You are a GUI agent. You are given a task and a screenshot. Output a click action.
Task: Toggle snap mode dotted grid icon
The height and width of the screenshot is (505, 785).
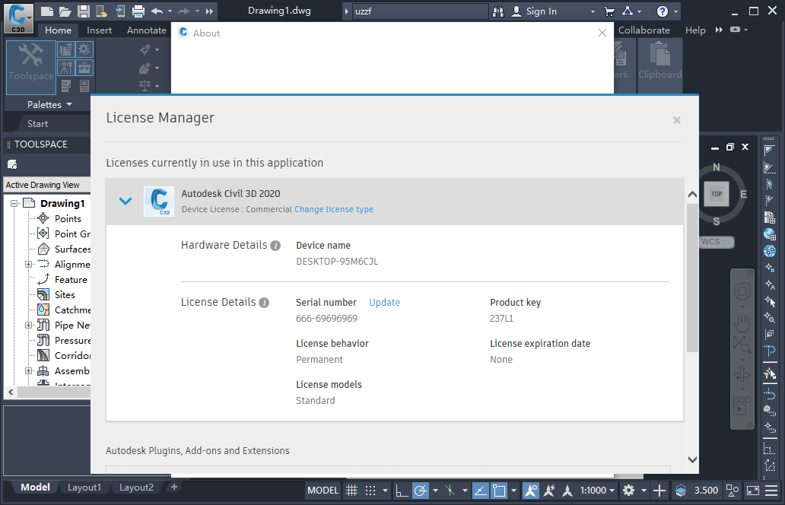coord(370,491)
